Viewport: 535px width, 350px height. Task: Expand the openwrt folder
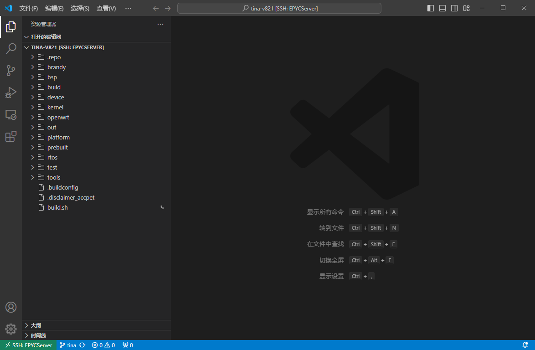(x=58, y=117)
